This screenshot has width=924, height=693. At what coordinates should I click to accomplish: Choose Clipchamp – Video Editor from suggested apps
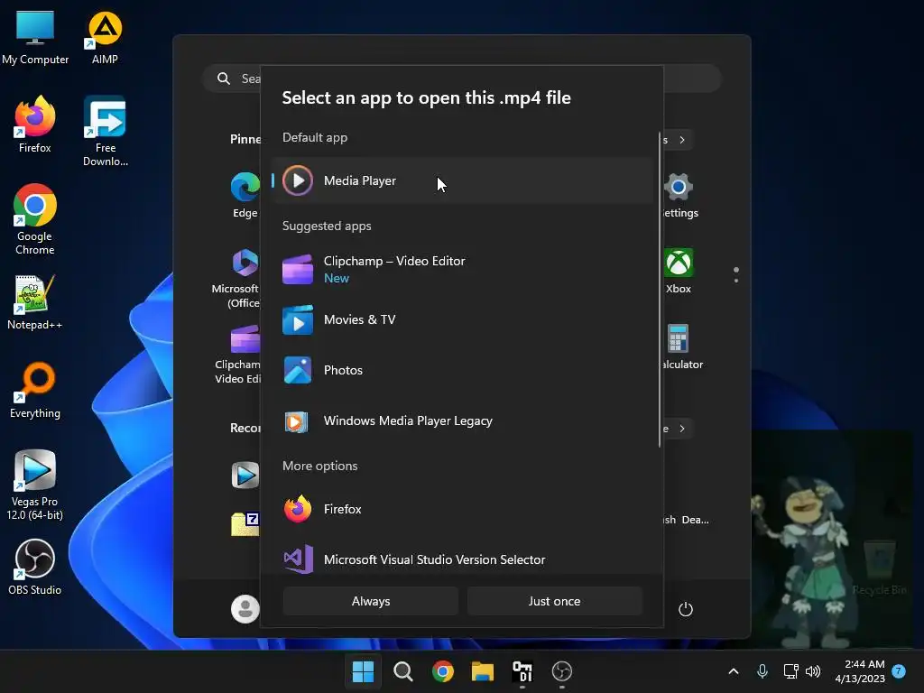(x=463, y=269)
